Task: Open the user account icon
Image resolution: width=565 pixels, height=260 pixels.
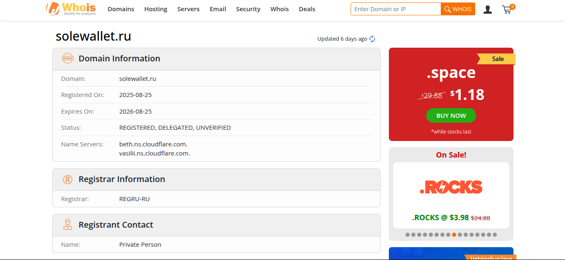Action: (x=487, y=9)
